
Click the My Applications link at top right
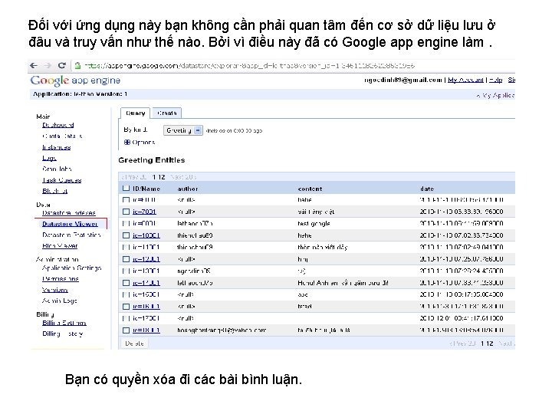(x=495, y=95)
